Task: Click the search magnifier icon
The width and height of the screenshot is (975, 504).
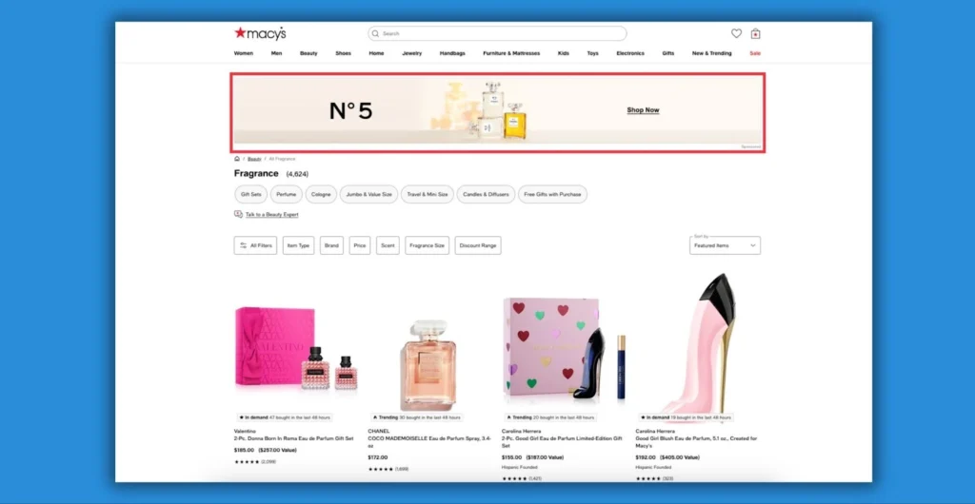Action: [375, 33]
